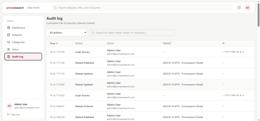Click the timestamp 14 Jul 17:16:39

coord(57,84)
